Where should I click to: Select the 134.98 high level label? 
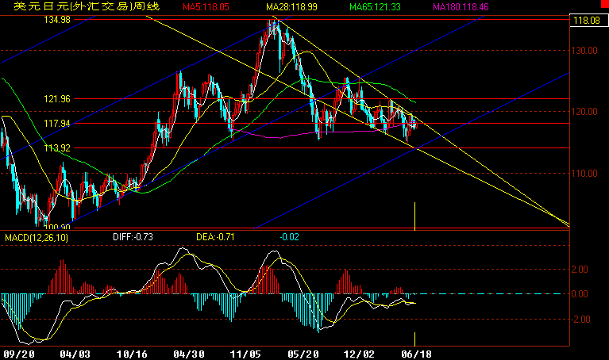(x=56, y=19)
